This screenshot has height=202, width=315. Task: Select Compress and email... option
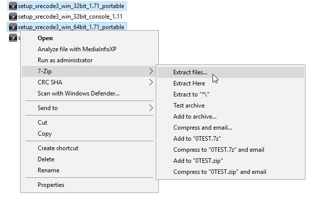click(231, 128)
